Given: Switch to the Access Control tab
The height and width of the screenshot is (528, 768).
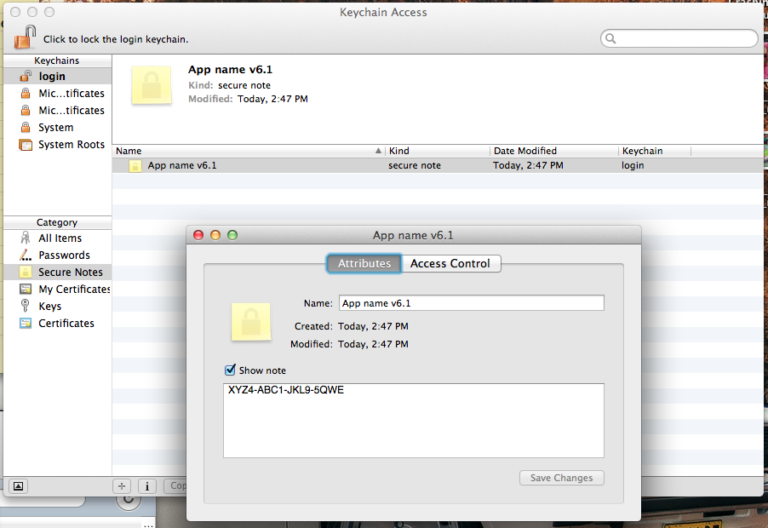Looking at the screenshot, I should point(450,263).
